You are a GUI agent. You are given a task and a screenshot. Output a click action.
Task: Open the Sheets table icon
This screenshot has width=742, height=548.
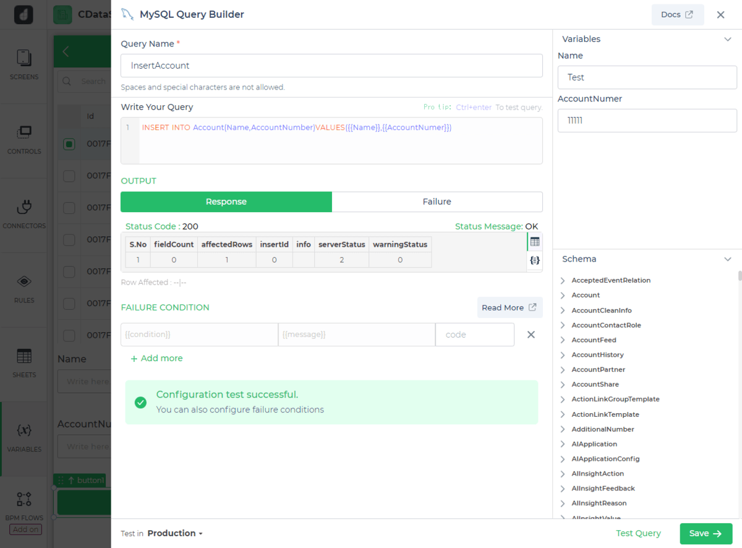(x=24, y=356)
